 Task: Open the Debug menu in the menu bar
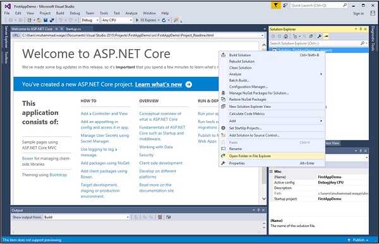(75, 13)
